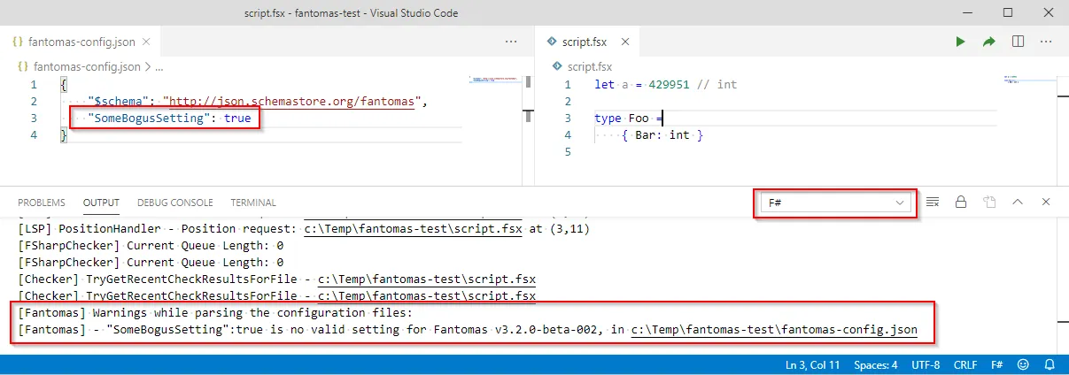Open the Terminal tab
Image resolution: width=1069 pixels, height=375 pixels.
click(253, 203)
